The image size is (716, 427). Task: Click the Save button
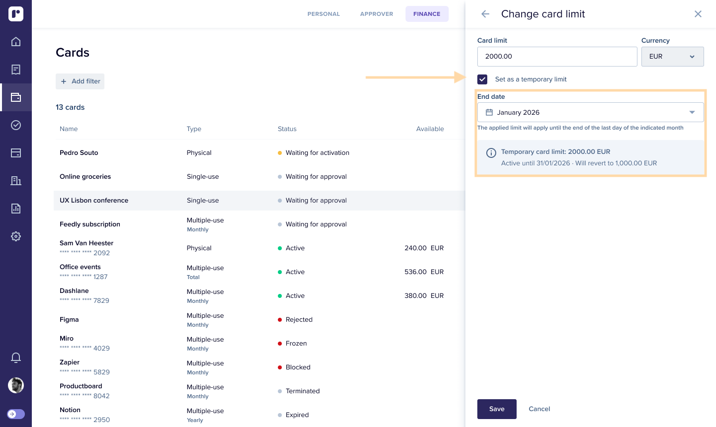click(497, 409)
